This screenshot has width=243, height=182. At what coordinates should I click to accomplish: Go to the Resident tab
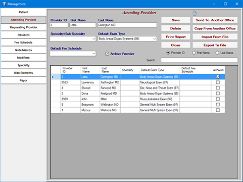point(24,35)
